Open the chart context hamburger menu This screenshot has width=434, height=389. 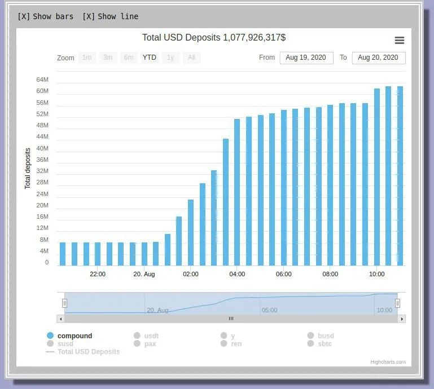tap(399, 41)
